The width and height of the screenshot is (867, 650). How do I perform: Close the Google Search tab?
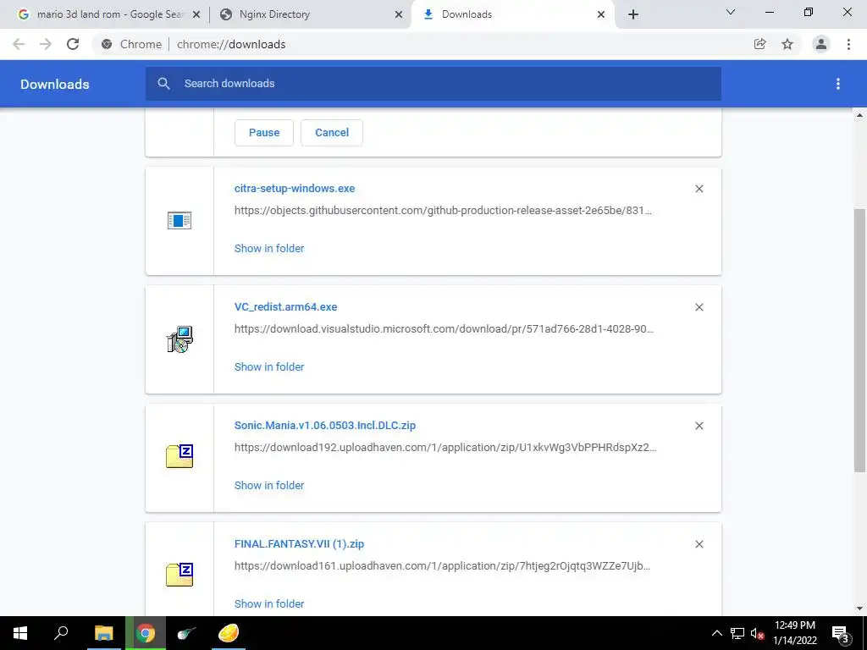196,15
